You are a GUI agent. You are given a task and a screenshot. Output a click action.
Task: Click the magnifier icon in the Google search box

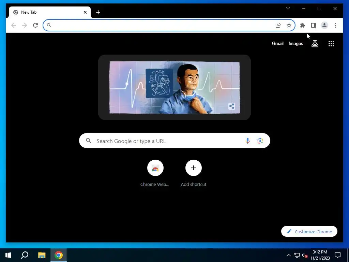pyautogui.click(x=88, y=141)
